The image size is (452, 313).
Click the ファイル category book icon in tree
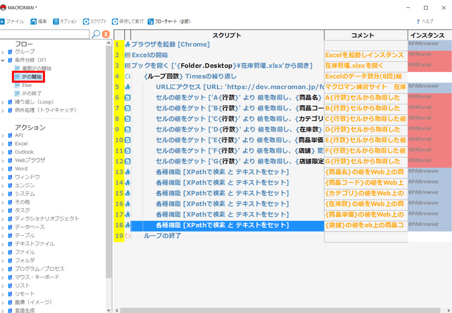pyautogui.click(x=10, y=252)
